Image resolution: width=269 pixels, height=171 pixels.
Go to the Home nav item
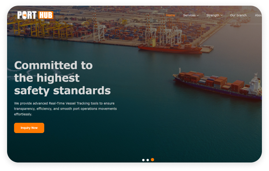point(171,15)
